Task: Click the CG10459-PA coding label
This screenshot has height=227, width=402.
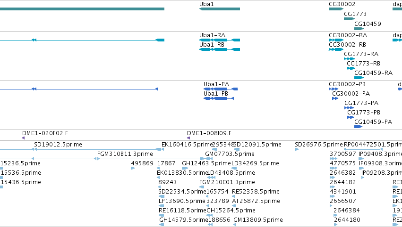Action: click(373, 122)
